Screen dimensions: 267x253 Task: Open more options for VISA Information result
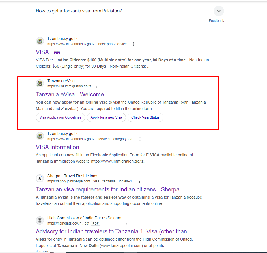tap(140, 139)
